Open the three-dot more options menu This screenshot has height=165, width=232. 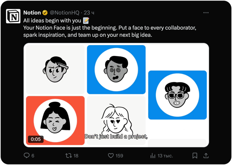tap(206, 13)
